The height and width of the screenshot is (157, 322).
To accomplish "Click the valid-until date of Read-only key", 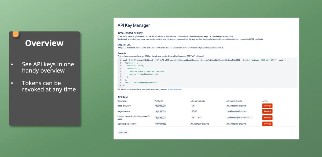I will click(160, 106).
